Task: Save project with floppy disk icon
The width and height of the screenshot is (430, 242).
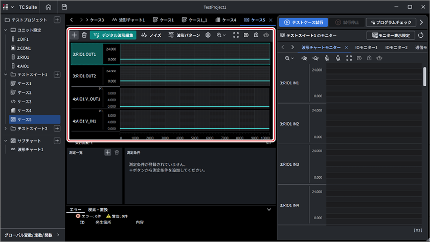Action: coord(64,7)
